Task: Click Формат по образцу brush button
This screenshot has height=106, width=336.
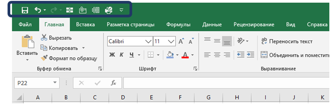Action: 69,58
